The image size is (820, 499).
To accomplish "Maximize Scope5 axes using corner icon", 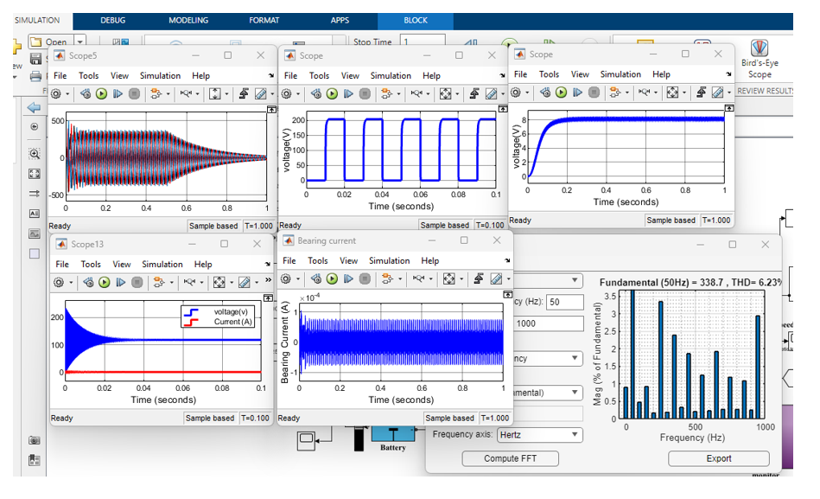I will point(271,110).
